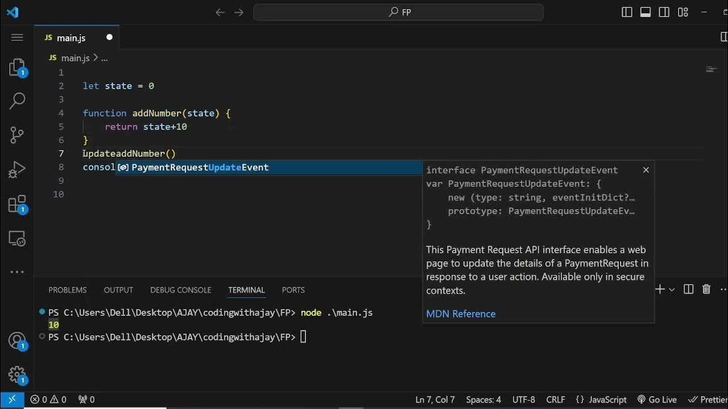Open the Extensions view

tap(17, 204)
